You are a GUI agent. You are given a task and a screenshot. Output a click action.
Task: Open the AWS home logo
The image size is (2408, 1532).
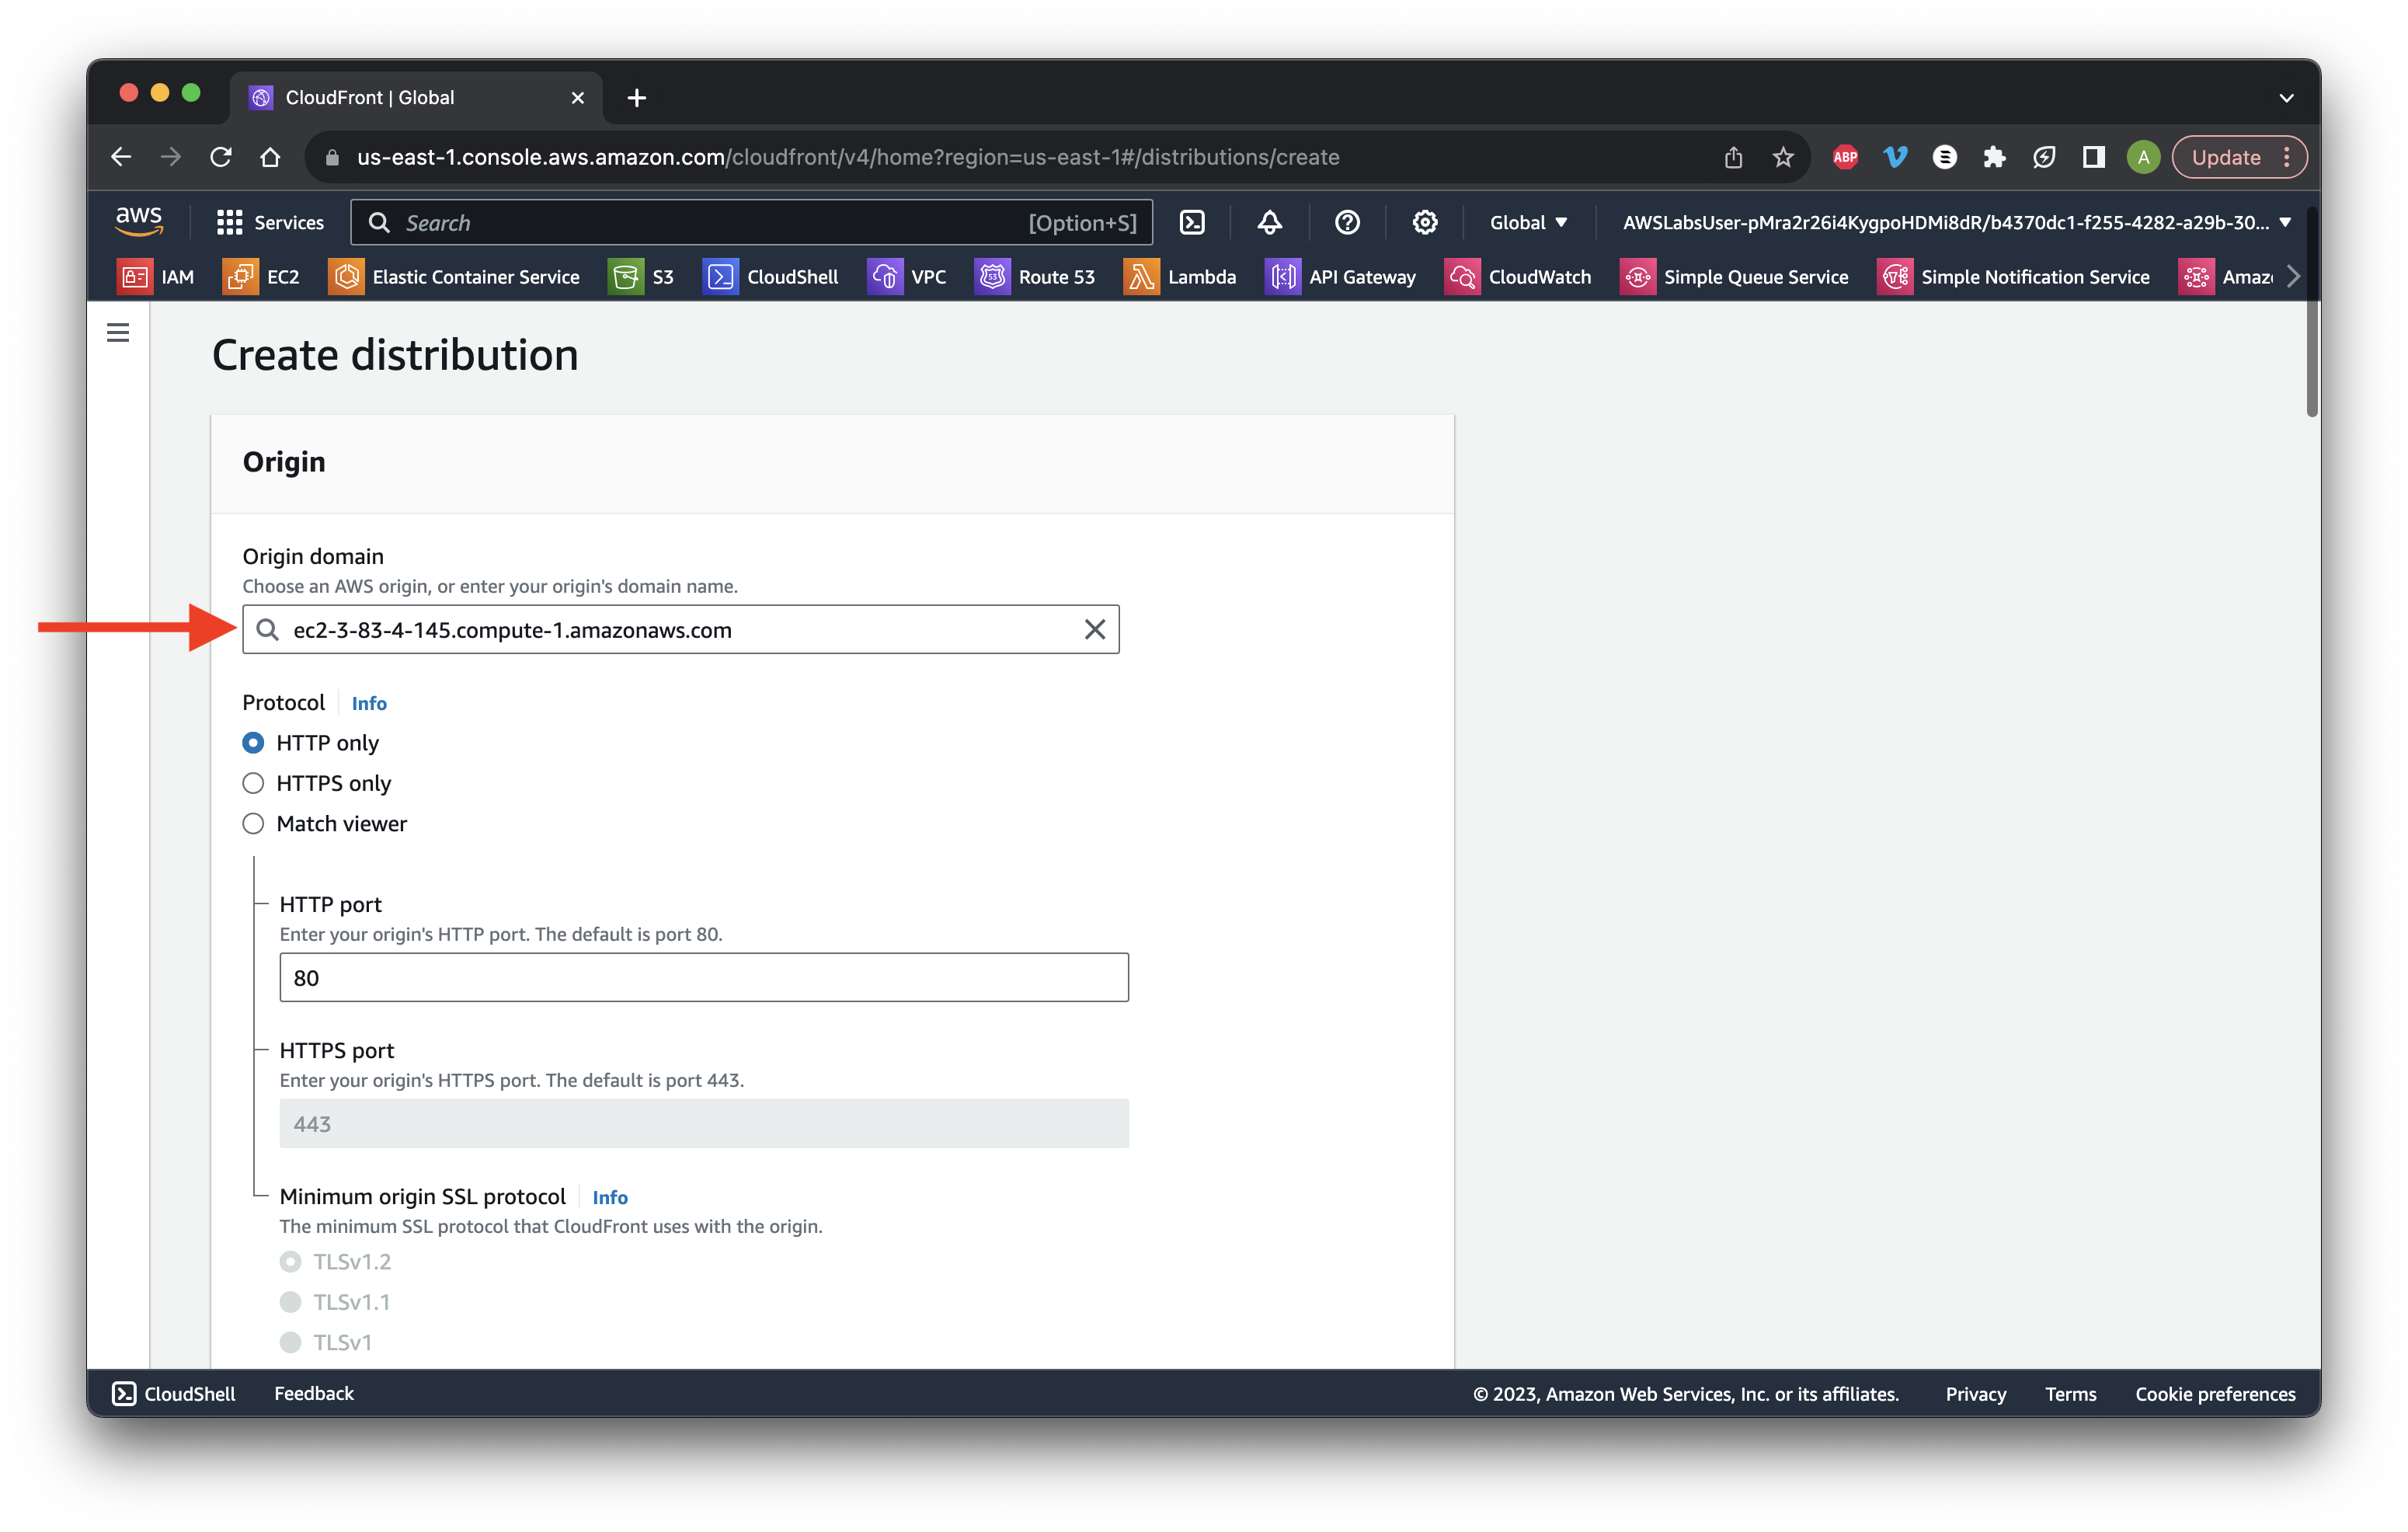point(138,221)
